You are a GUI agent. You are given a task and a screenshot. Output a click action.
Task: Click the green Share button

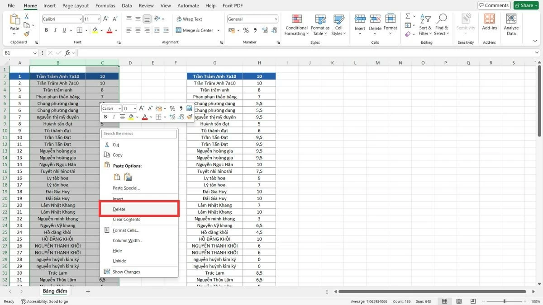[525, 5]
